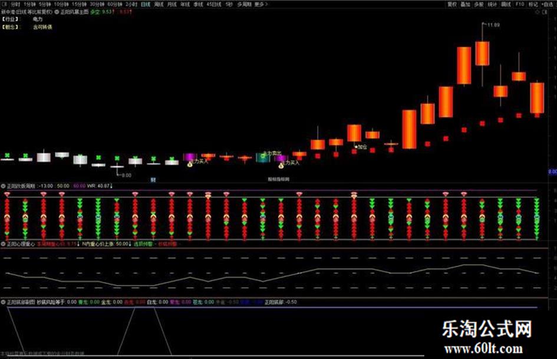Click the 青龙 0.00 indicator value
557x359 pixels.
[89, 302]
